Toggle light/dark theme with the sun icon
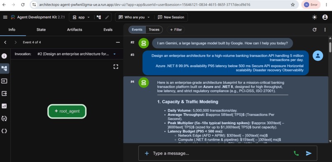 pos(314,17)
